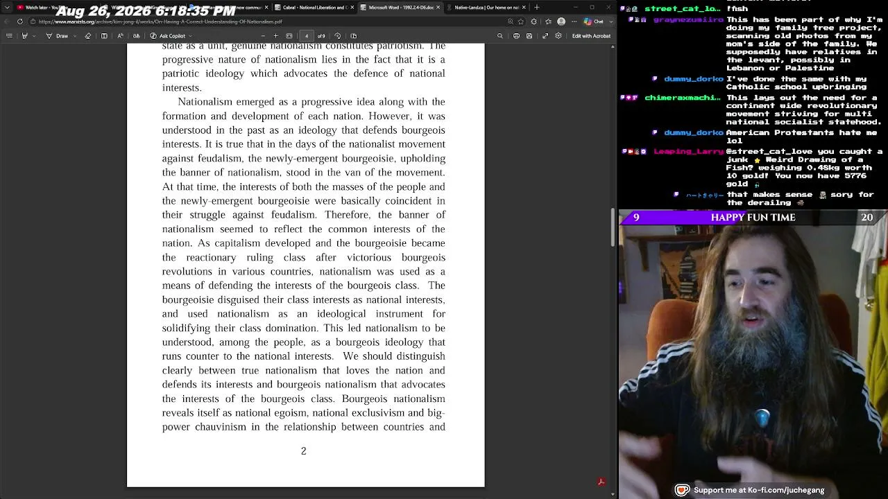This screenshot has height=499, width=888.
Task: Click page number 2 at page bottom
Action: coord(303,451)
